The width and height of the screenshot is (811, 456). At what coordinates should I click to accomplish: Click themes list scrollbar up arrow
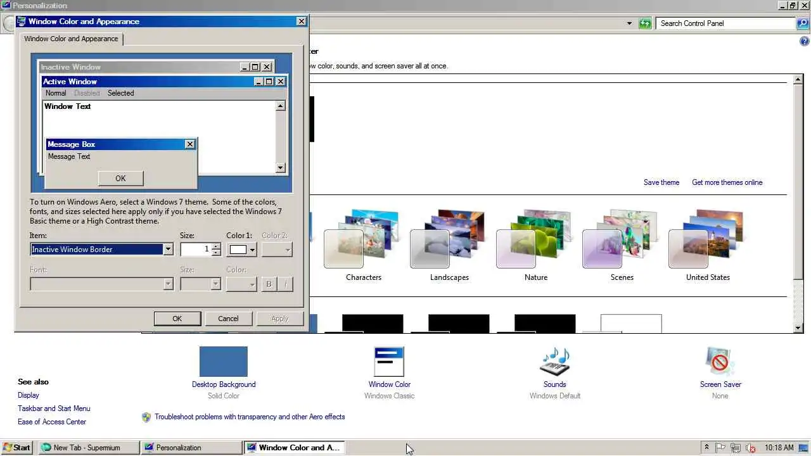pos(798,79)
